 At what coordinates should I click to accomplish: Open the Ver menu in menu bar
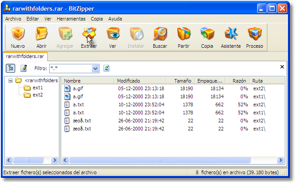[x=48, y=19]
